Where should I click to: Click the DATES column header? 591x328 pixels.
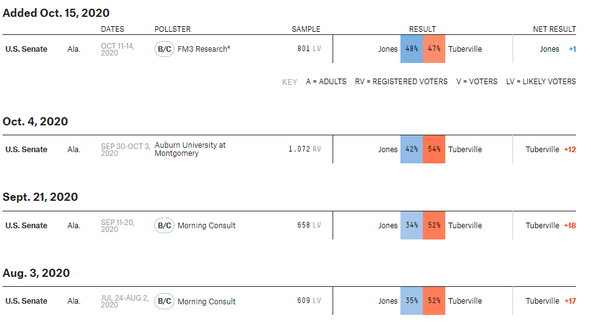[112, 29]
